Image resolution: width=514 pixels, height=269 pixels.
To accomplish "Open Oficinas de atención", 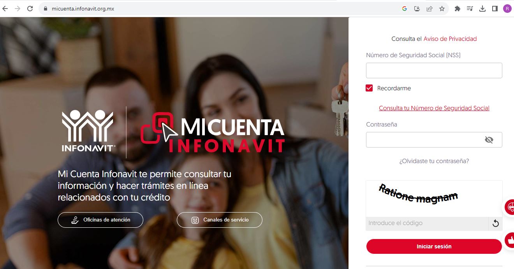I will (100, 220).
